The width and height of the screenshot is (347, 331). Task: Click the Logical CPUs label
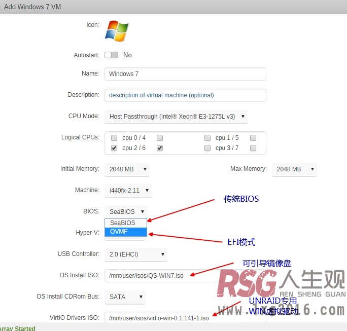point(80,137)
